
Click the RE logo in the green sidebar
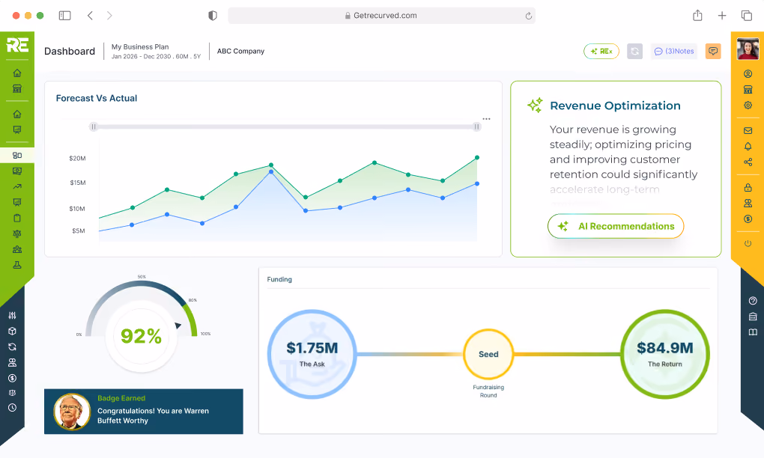(17, 45)
